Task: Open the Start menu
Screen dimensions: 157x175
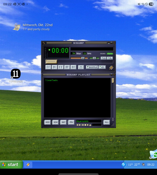Action: pos(11,165)
